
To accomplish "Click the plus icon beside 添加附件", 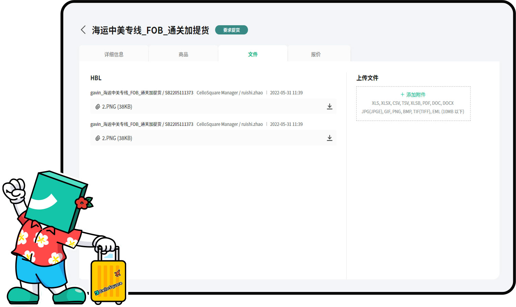I will (403, 95).
